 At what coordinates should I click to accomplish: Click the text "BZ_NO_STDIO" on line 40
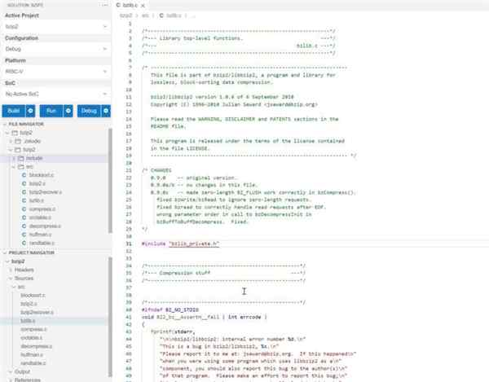tap(182, 310)
